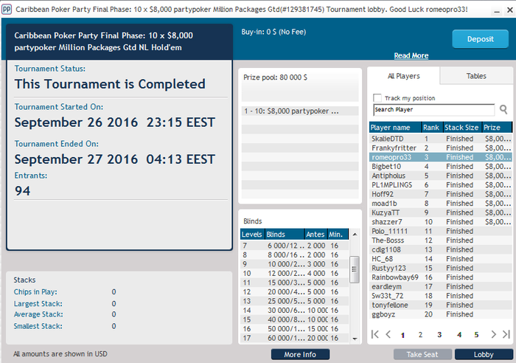This screenshot has width=516, height=363.
Task: Select player PL1MPLINGS row
Action: coord(441,184)
